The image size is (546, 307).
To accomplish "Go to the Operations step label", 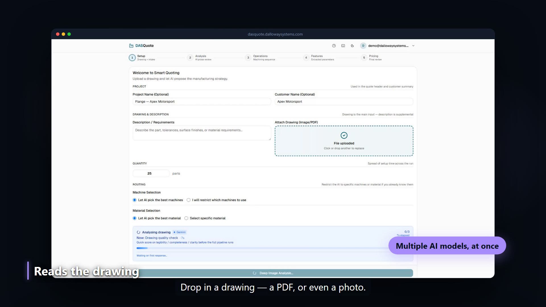I will (260, 56).
